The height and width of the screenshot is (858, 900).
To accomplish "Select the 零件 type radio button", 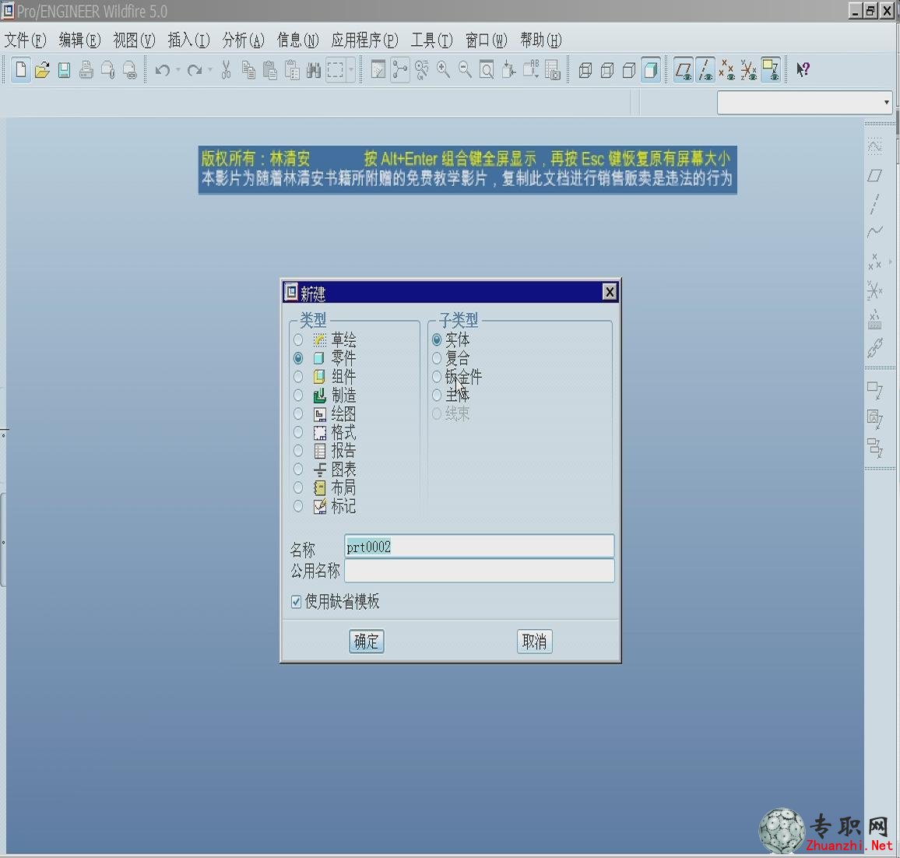I will coord(298,358).
